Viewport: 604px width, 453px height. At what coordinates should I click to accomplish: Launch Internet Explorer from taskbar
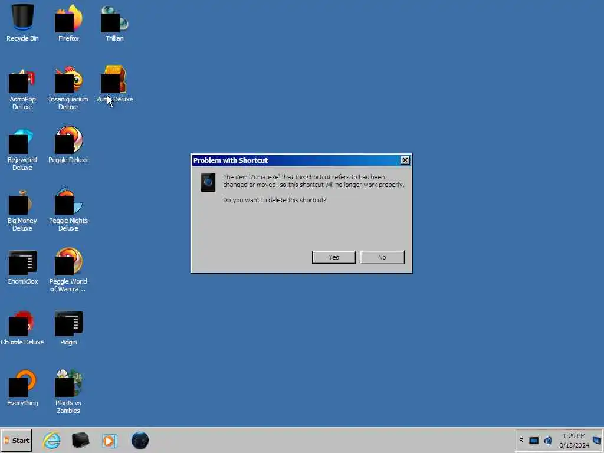(52, 440)
